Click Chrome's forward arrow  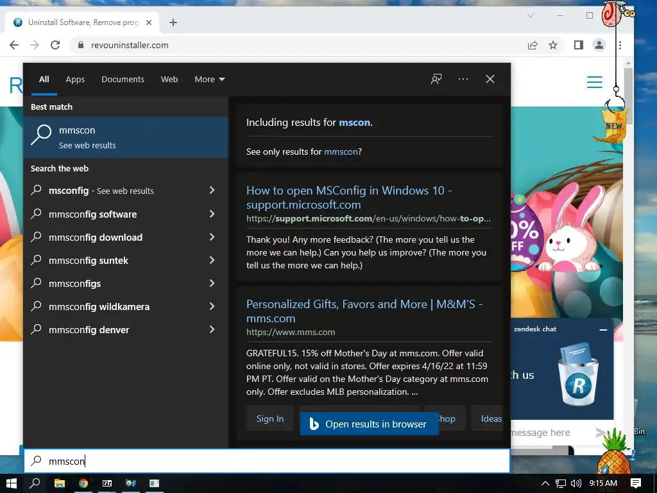pyautogui.click(x=35, y=45)
